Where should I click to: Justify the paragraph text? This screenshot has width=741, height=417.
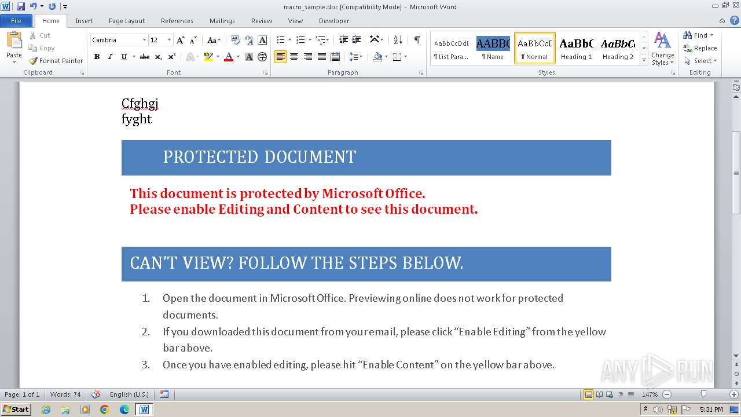321,57
